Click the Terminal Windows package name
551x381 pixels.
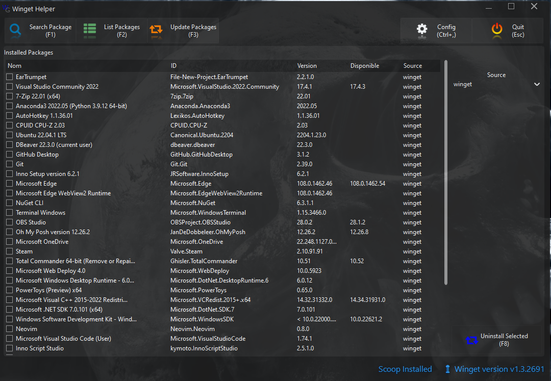coord(40,213)
